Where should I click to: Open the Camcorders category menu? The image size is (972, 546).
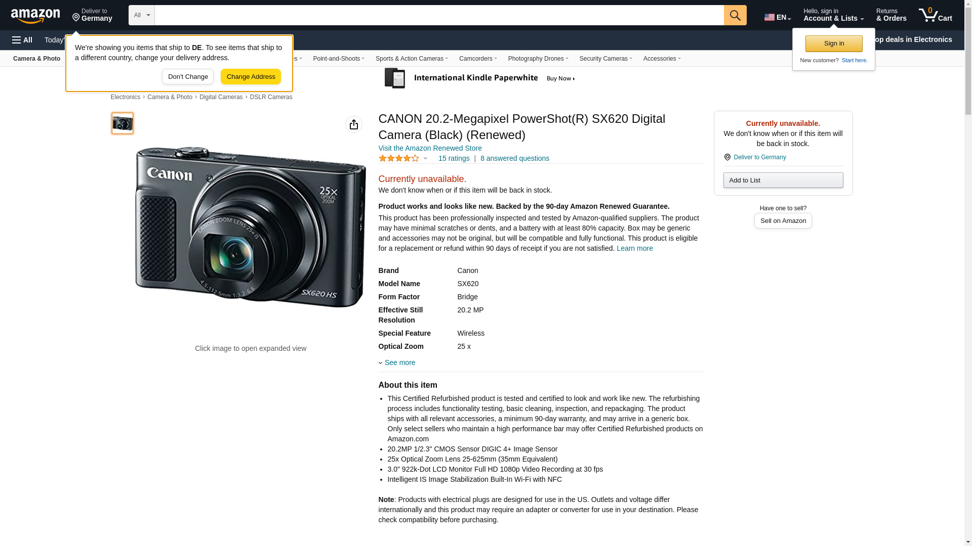477,59
